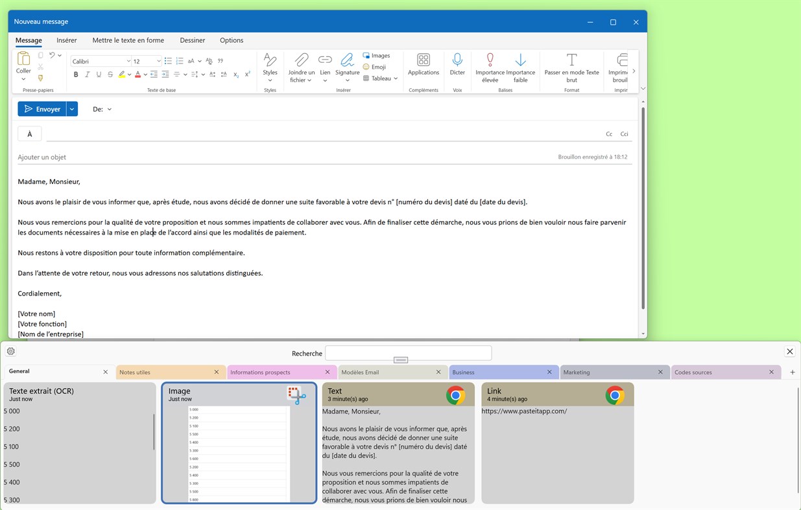Add a Signature to the email
Viewport: 801px width, 510px height.
[347, 65]
